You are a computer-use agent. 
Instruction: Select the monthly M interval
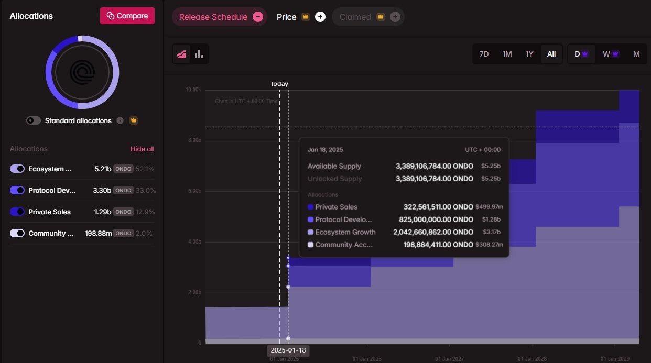point(636,54)
